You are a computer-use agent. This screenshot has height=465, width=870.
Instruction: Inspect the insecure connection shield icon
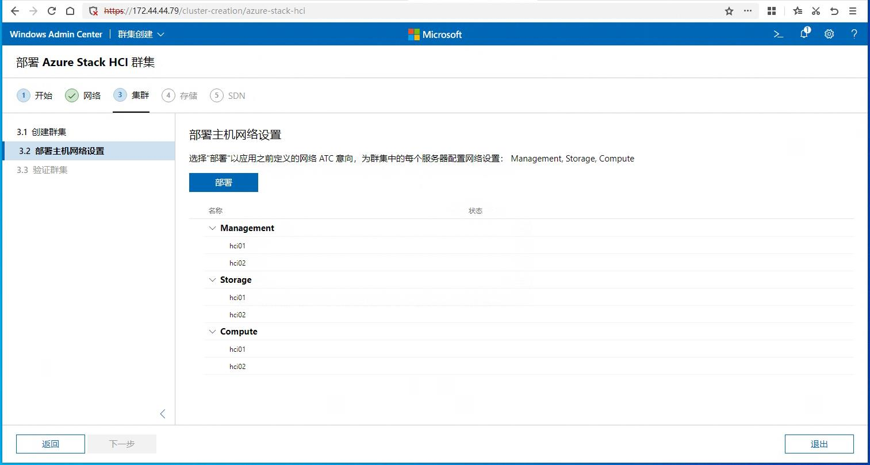tap(93, 11)
